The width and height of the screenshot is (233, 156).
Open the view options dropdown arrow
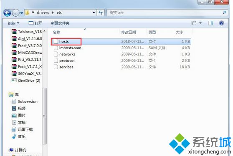click(x=200, y=23)
